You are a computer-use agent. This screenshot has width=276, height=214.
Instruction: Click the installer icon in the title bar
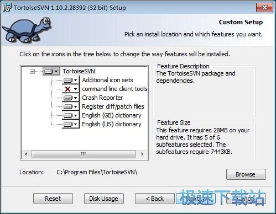(7, 8)
